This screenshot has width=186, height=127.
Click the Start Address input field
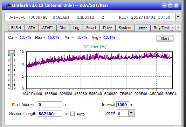(50, 105)
